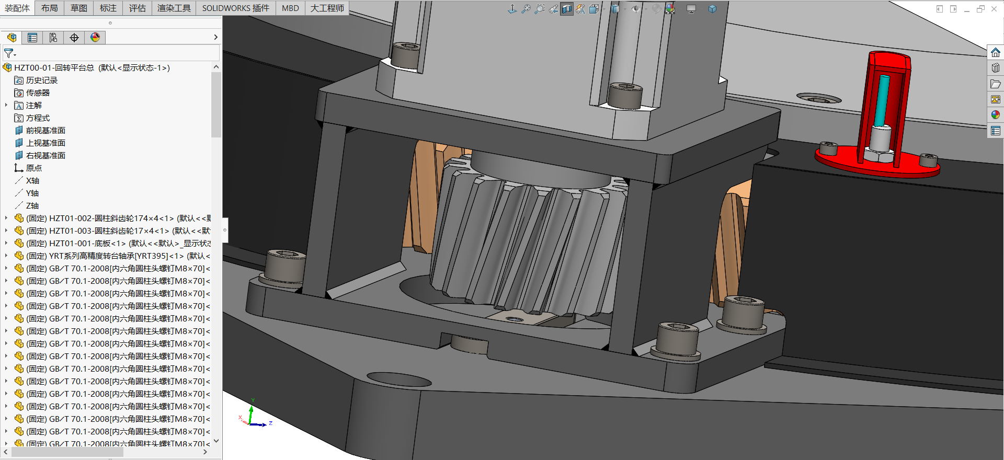Expand the FeatureManager tab panel arrow
The width and height of the screenshot is (1004, 460).
coord(215,38)
